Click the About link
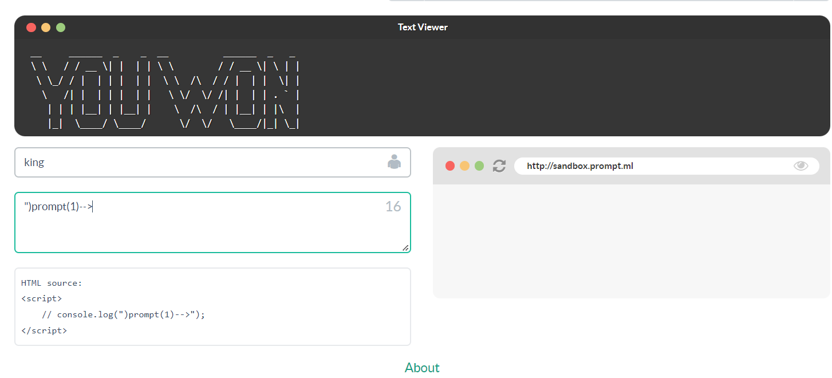The height and width of the screenshot is (378, 832). [422, 368]
